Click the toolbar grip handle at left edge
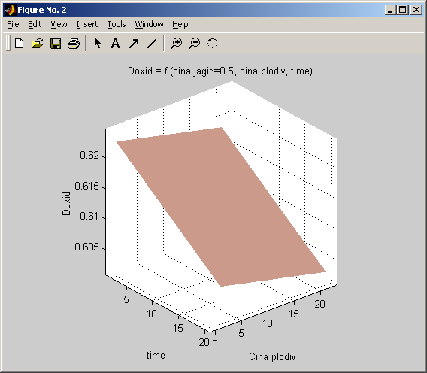Image resolution: width=427 pixels, height=373 pixels. coord(8,43)
